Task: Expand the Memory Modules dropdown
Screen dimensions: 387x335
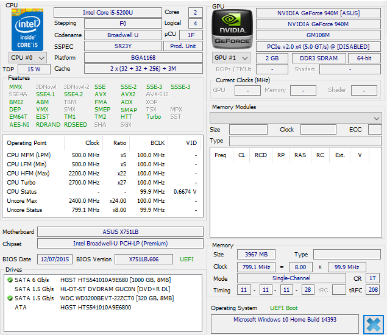Action: (296, 118)
